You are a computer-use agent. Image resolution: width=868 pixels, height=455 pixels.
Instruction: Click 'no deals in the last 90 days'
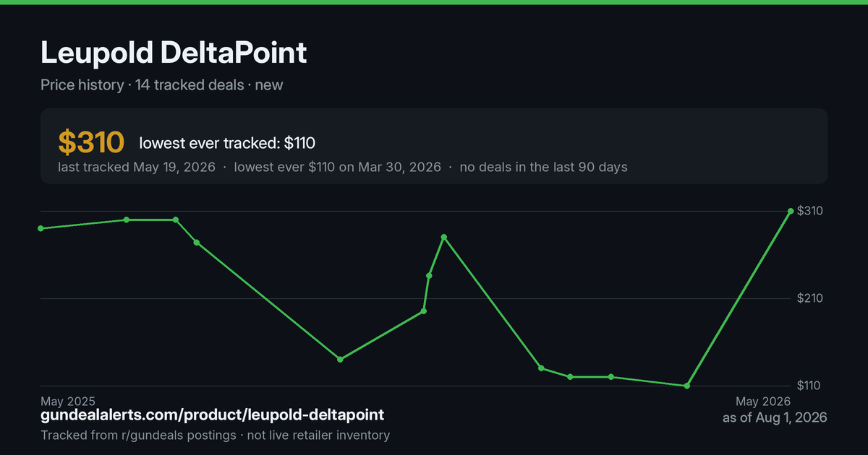pos(543,167)
